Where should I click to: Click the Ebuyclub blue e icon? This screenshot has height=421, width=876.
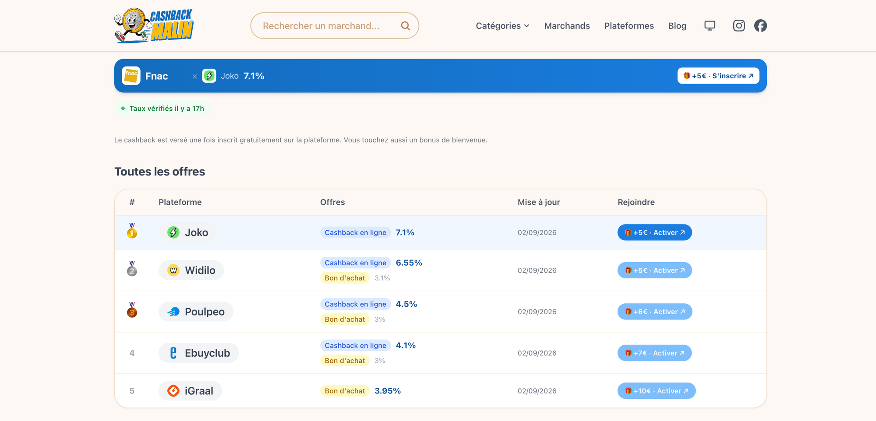click(173, 353)
